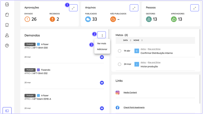This screenshot has height=114, width=203.
Task: Click the Facebook icon under Links
Action: point(117,108)
